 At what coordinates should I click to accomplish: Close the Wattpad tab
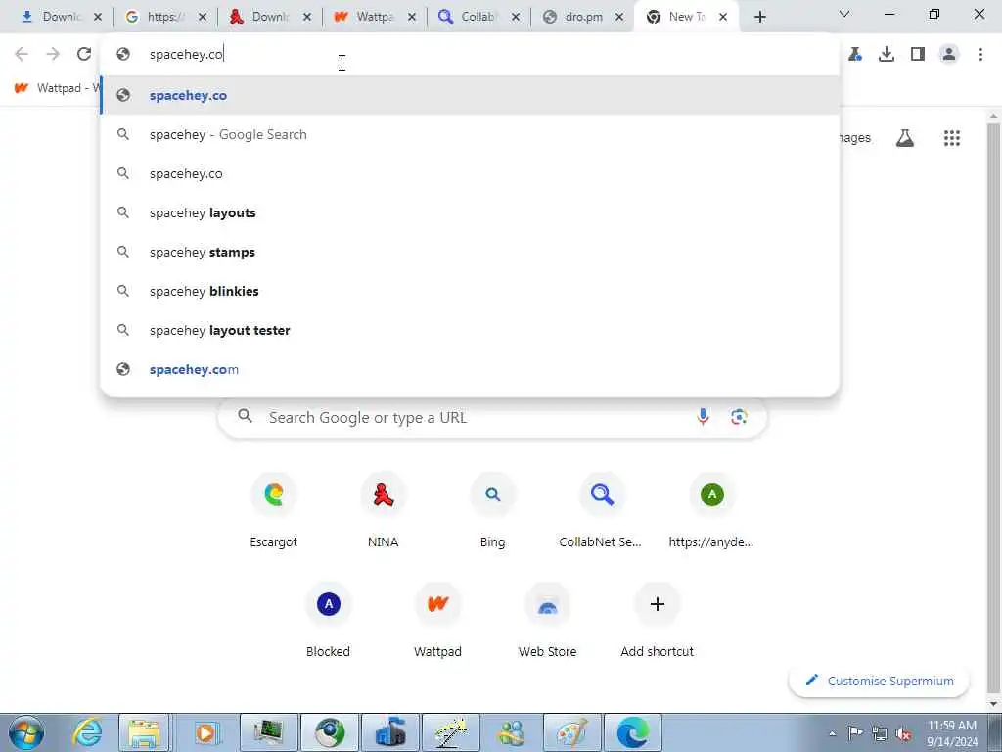coord(412,18)
